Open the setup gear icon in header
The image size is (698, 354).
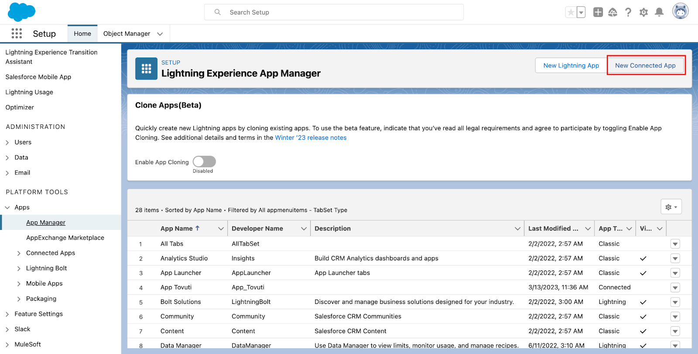[x=643, y=12]
